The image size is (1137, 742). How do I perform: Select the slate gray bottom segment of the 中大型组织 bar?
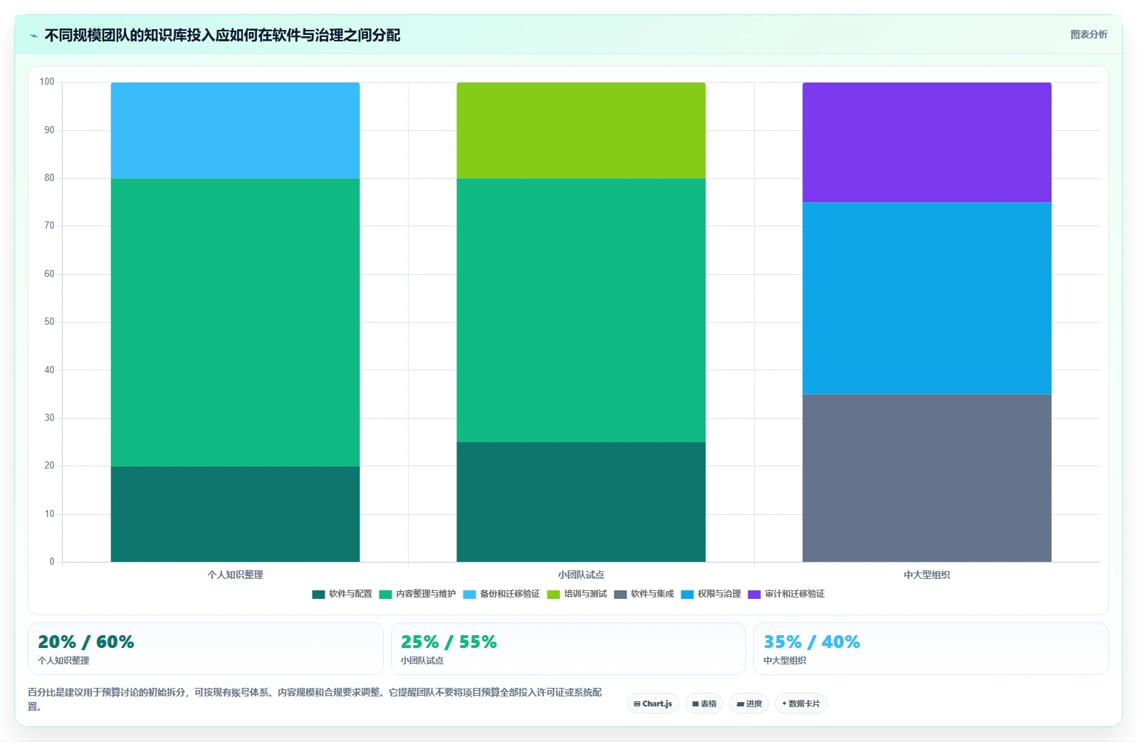pyautogui.click(x=927, y=478)
